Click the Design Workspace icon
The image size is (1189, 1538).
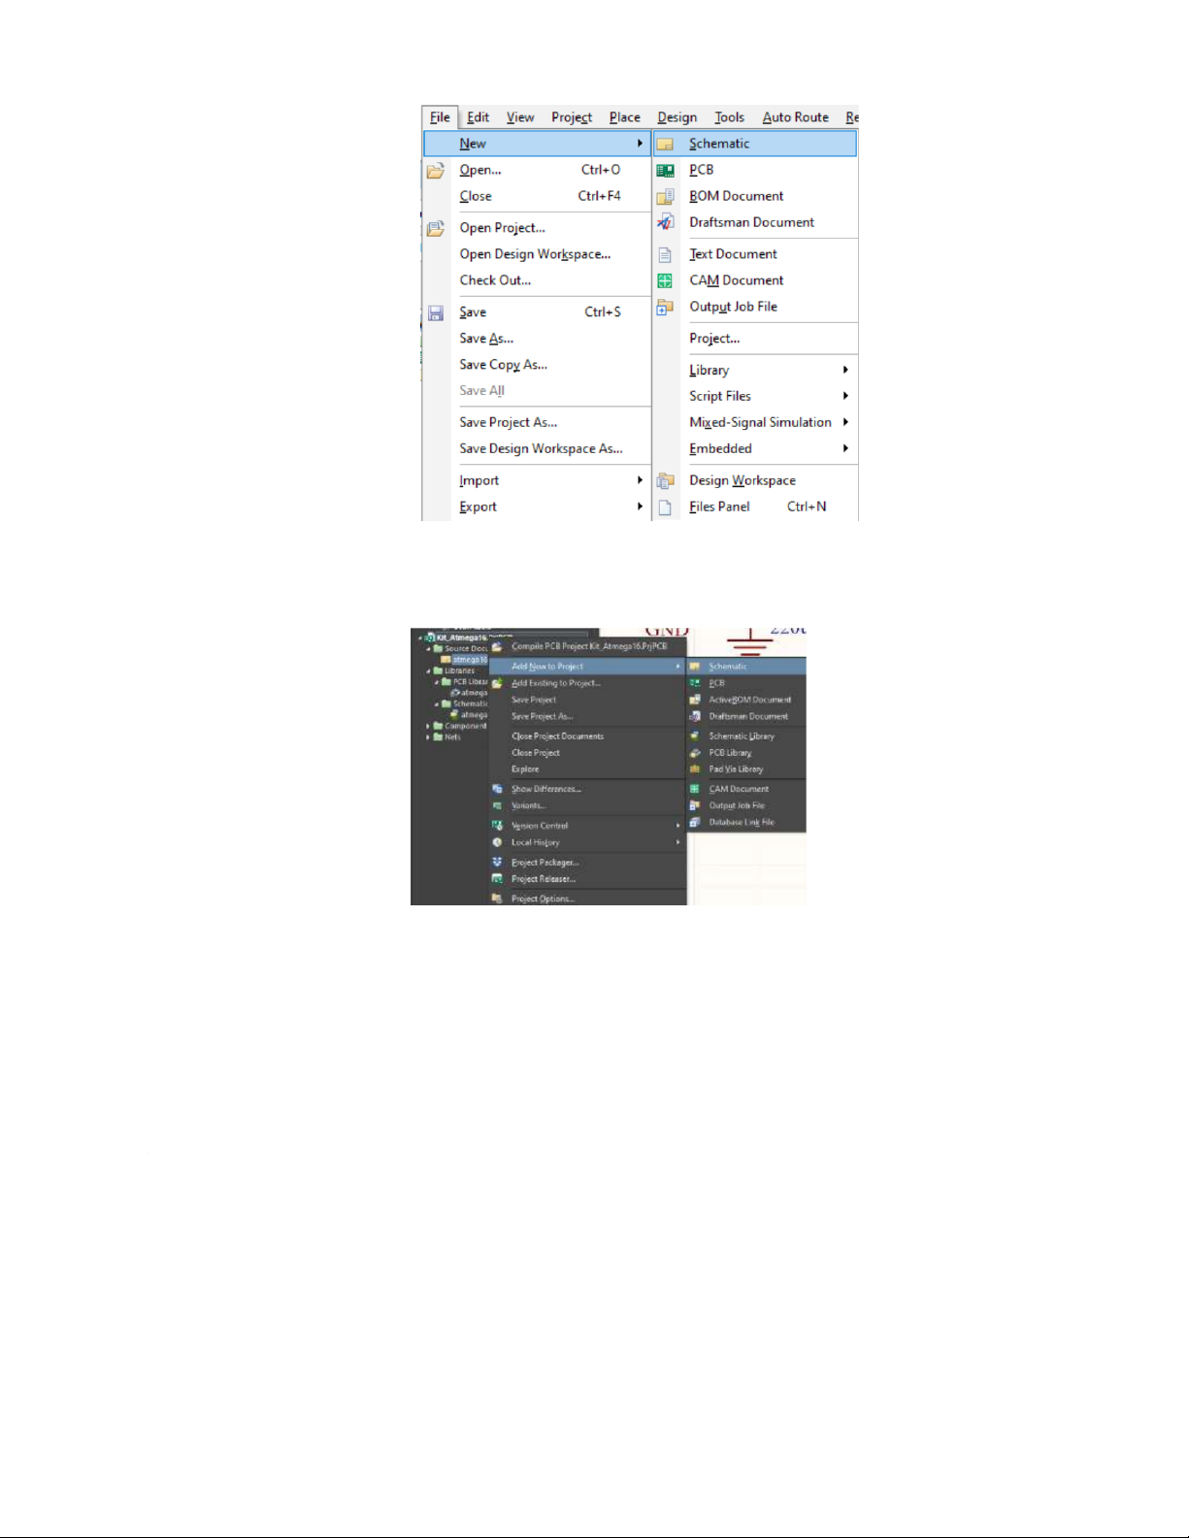[665, 481]
